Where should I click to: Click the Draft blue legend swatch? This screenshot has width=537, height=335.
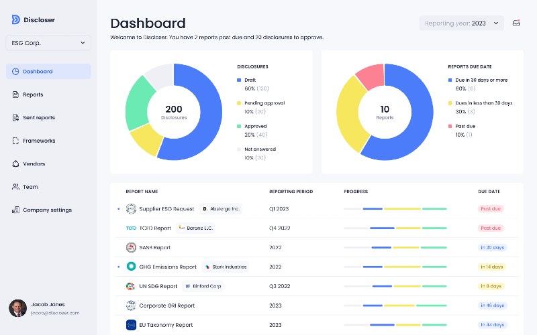[239, 80]
